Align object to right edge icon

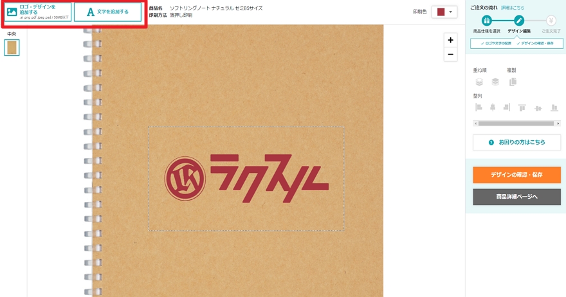coord(507,107)
